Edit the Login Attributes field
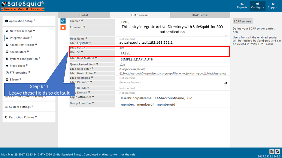282x158 pixels. click(172, 98)
